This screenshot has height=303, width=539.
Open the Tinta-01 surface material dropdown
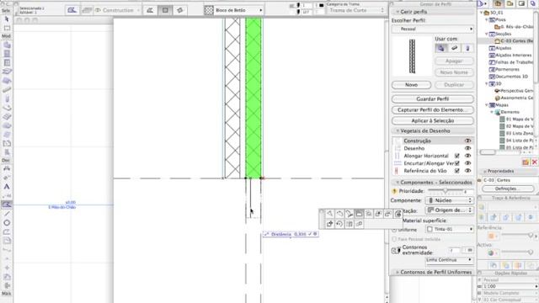point(450,229)
